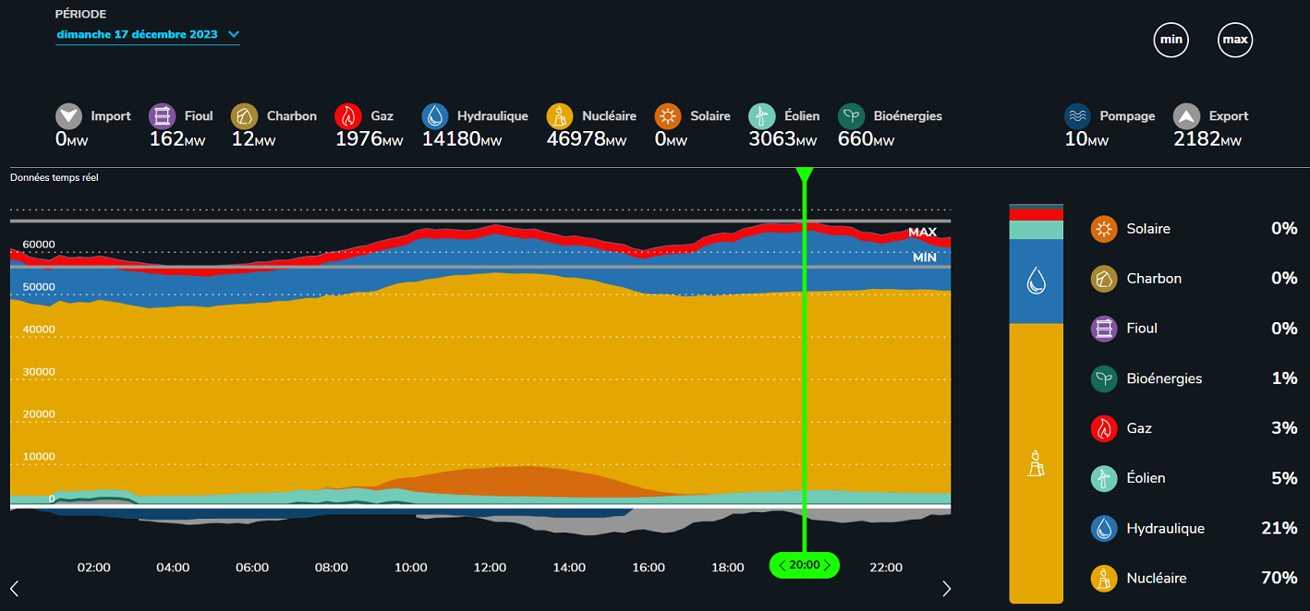Click the Hydraulique 21% percentage
The image size is (1310, 611).
tap(1280, 529)
